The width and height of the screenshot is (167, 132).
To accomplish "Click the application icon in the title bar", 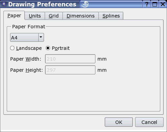I will [4, 4].
